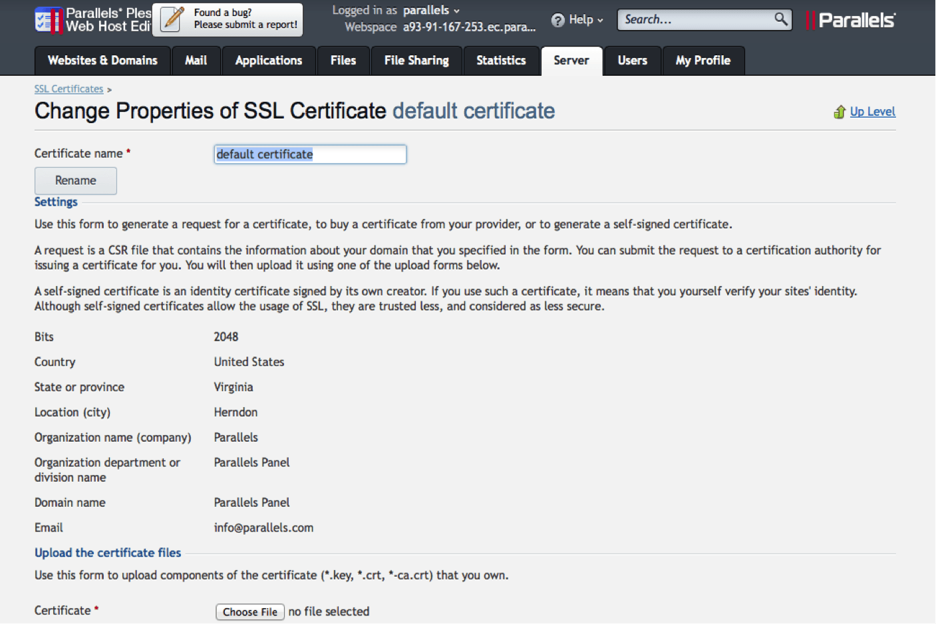Click the Parallels Plesk logo icon

coord(49,19)
